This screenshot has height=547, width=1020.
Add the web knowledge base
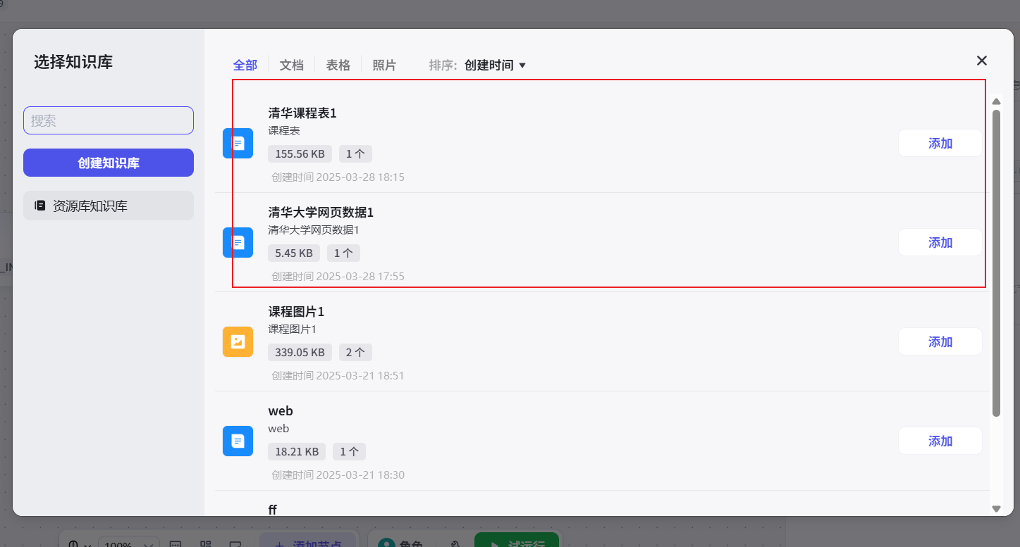(x=940, y=441)
